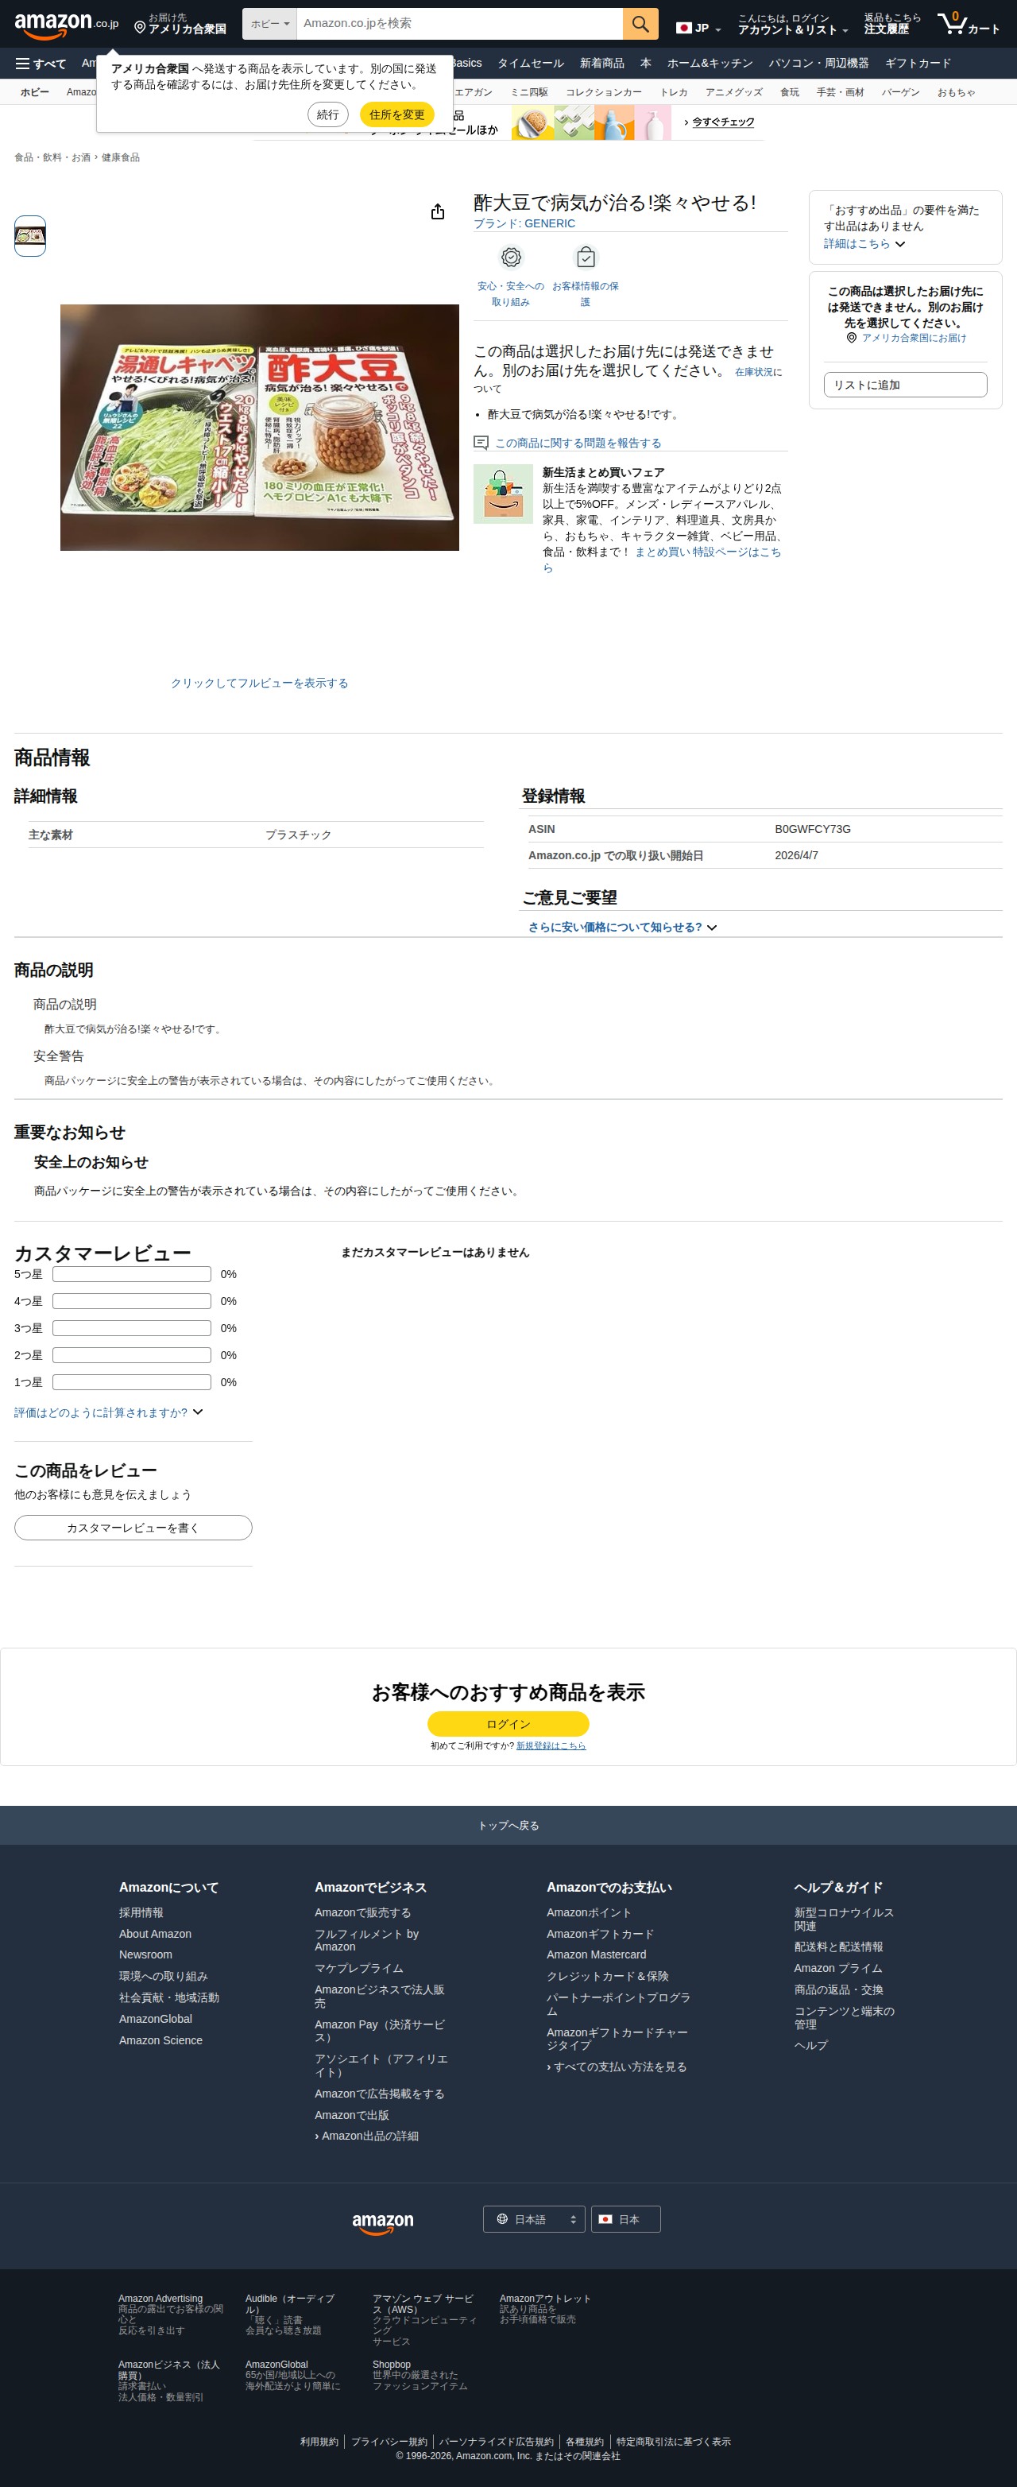Click the orange search magnifier button

(640, 23)
